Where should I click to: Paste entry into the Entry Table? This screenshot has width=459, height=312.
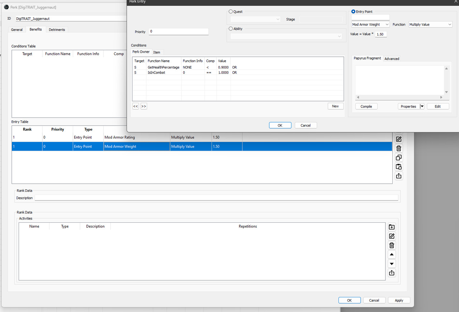pyautogui.click(x=399, y=167)
